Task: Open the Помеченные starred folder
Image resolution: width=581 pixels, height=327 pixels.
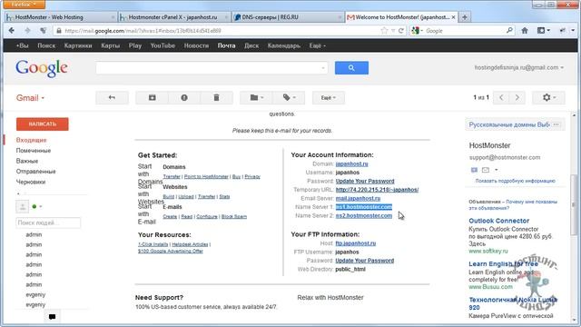Action: tap(34, 151)
